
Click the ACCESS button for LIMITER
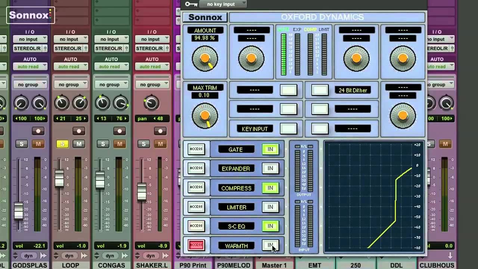point(196,207)
